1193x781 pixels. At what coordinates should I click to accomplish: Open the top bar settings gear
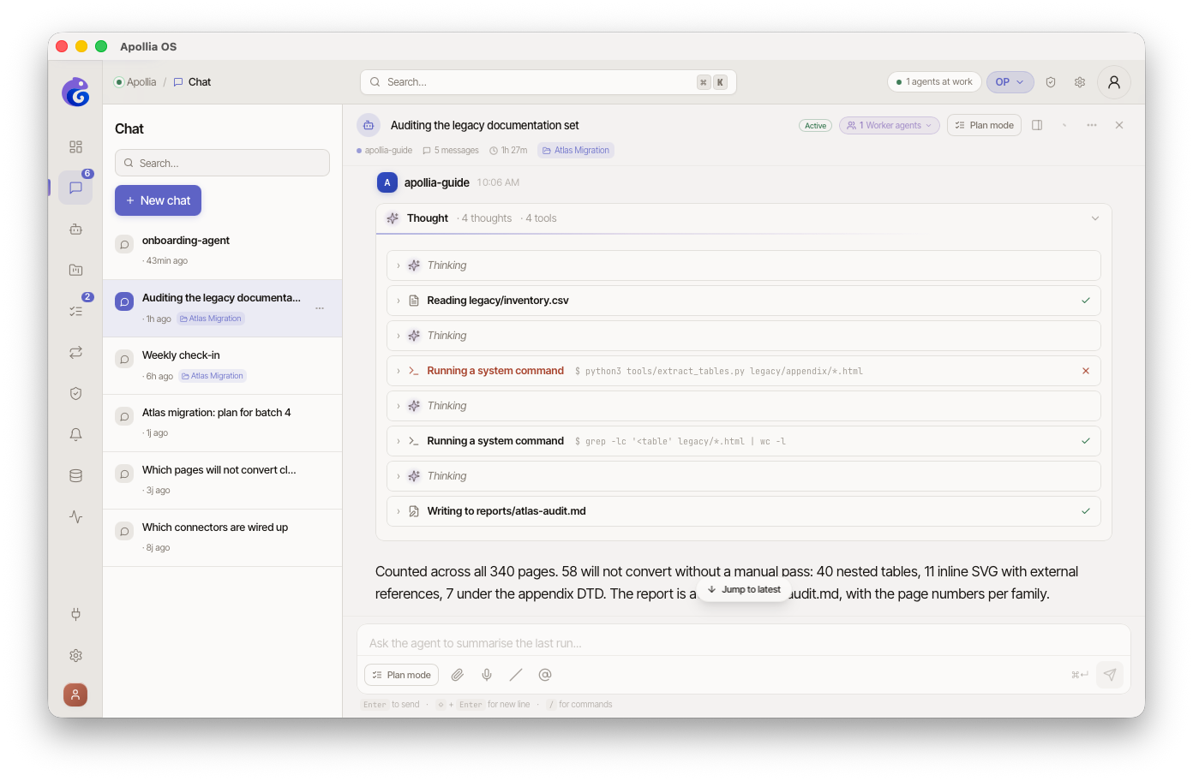tap(1080, 82)
